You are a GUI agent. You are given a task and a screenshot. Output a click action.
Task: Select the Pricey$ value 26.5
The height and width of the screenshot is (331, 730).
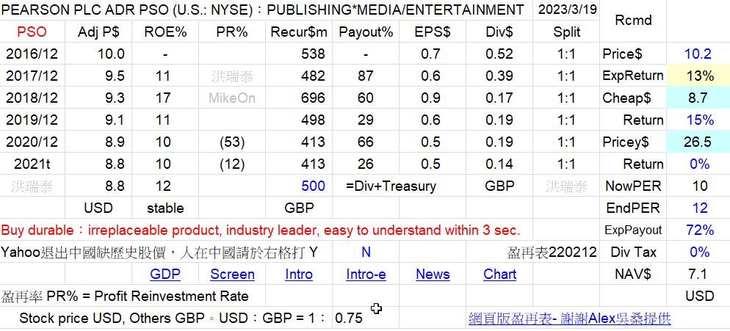click(698, 142)
